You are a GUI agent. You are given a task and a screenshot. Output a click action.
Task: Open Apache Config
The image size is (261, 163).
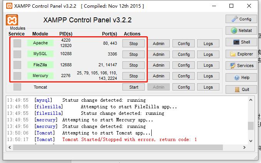(x=184, y=44)
